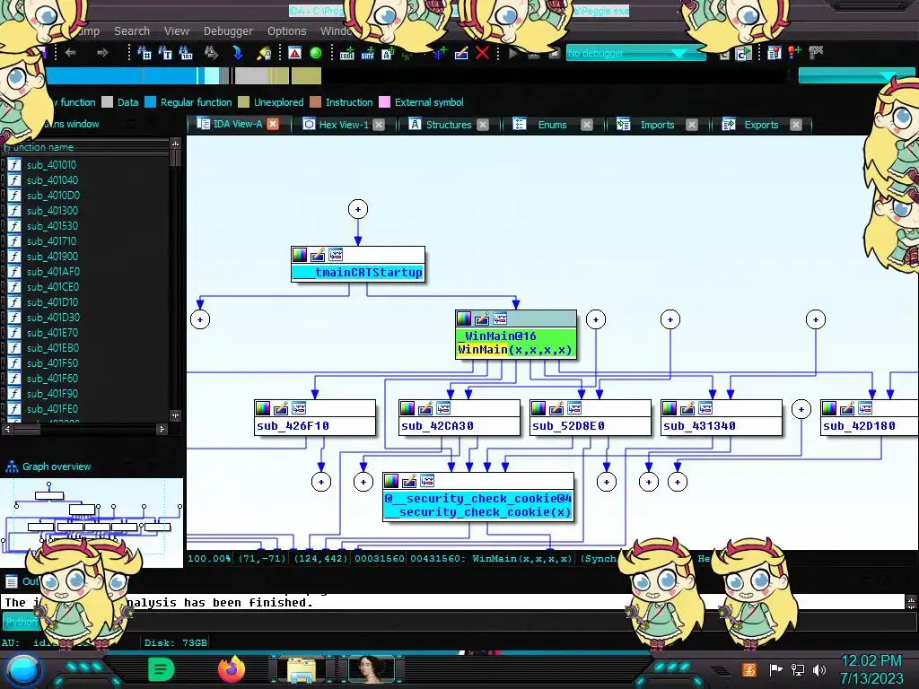
Task: Click graph icon on sub_42CA30 node
Action: click(443, 408)
